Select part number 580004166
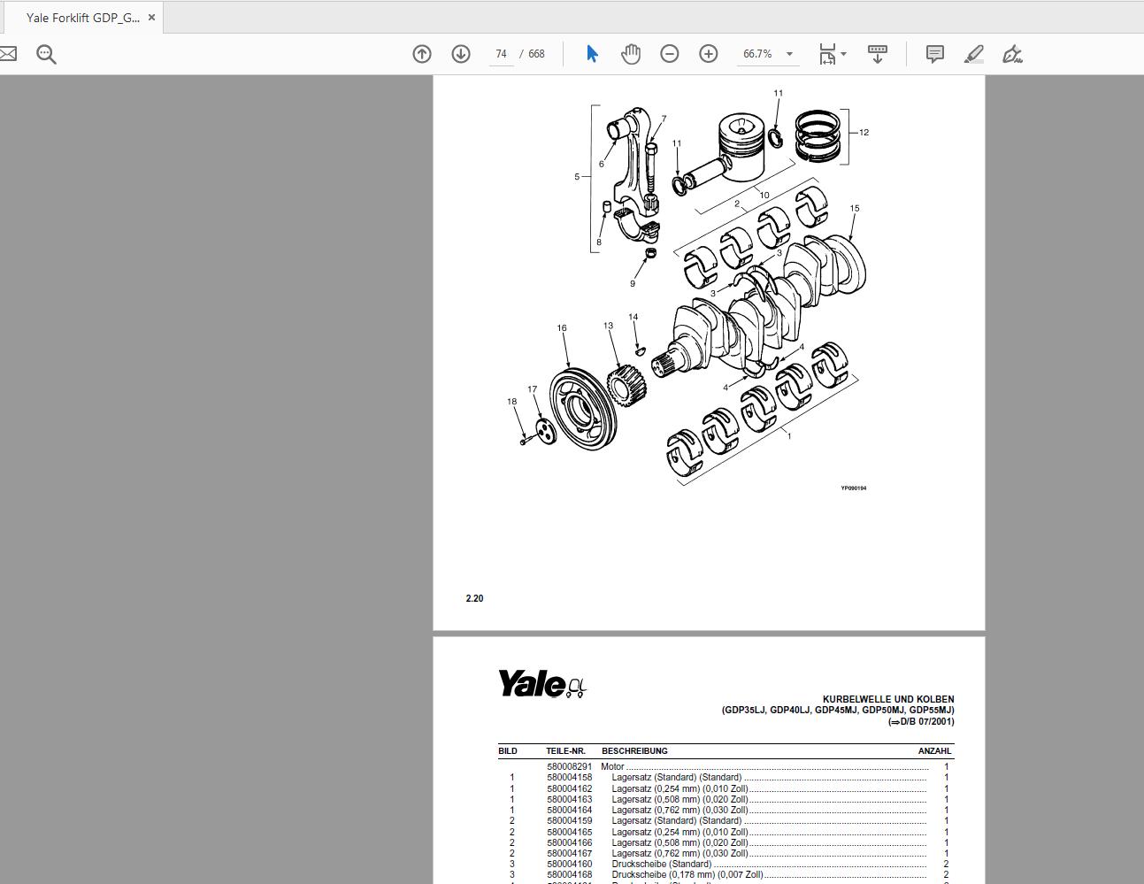The width and height of the screenshot is (1144, 884). 569,842
